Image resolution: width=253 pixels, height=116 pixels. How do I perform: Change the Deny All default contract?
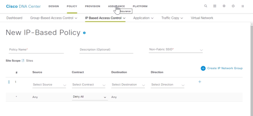(90, 97)
